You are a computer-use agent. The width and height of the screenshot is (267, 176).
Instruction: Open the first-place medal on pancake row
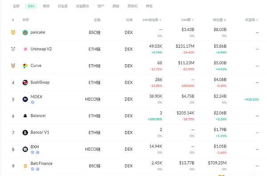tap(13, 33)
